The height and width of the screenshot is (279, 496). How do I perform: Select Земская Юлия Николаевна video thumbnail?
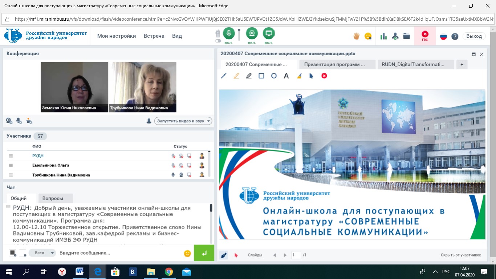click(74, 87)
